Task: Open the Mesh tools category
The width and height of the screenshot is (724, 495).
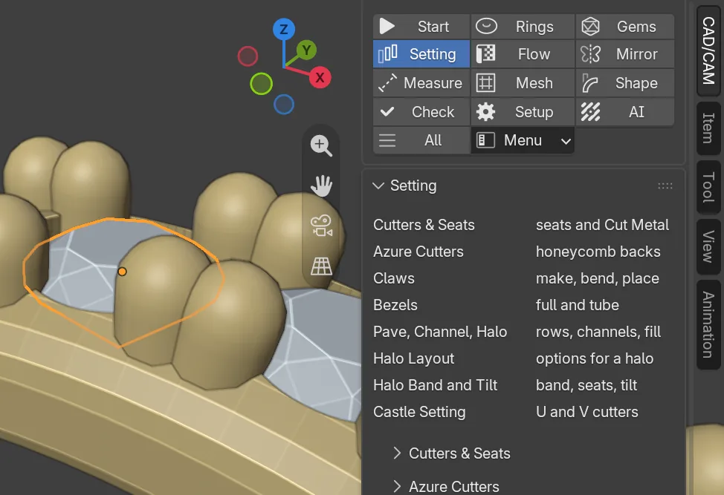Action: [x=523, y=83]
